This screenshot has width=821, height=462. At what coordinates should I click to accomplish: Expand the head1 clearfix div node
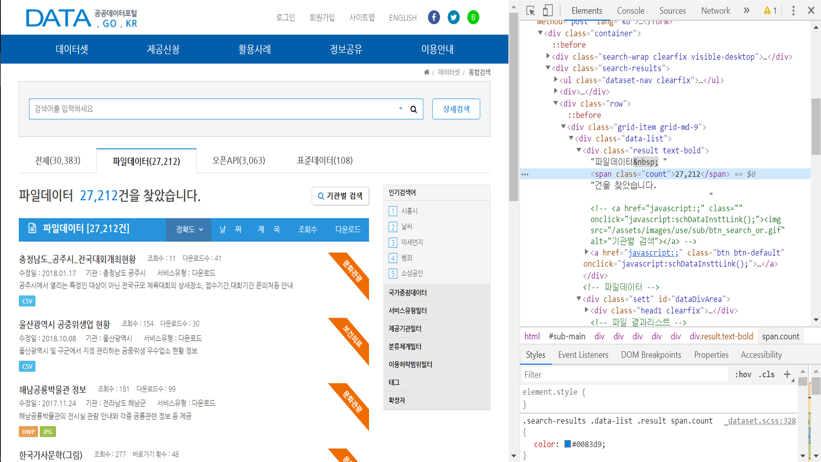click(x=586, y=310)
